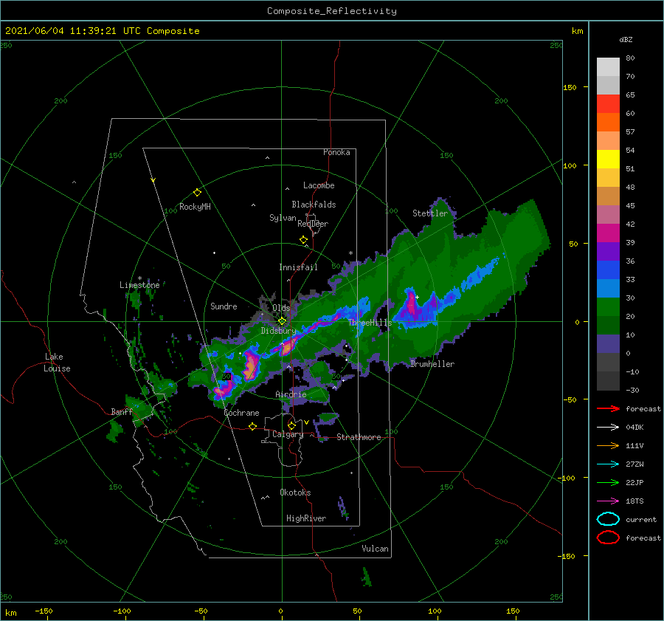Click the Limestone label
The width and height of the screenshot is (664, 621).
139,285
